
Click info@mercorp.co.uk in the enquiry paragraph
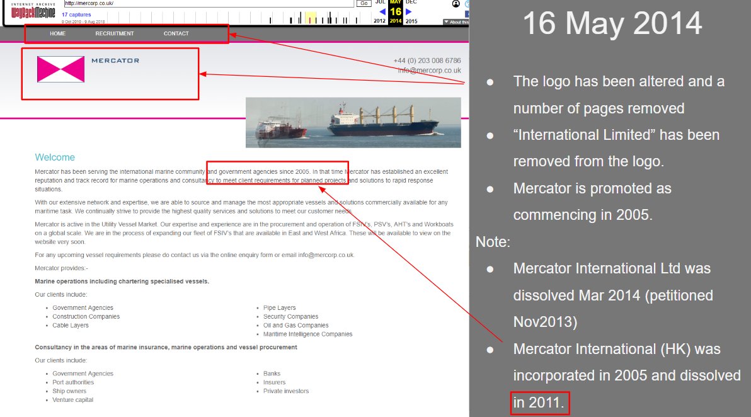point(326,255)
